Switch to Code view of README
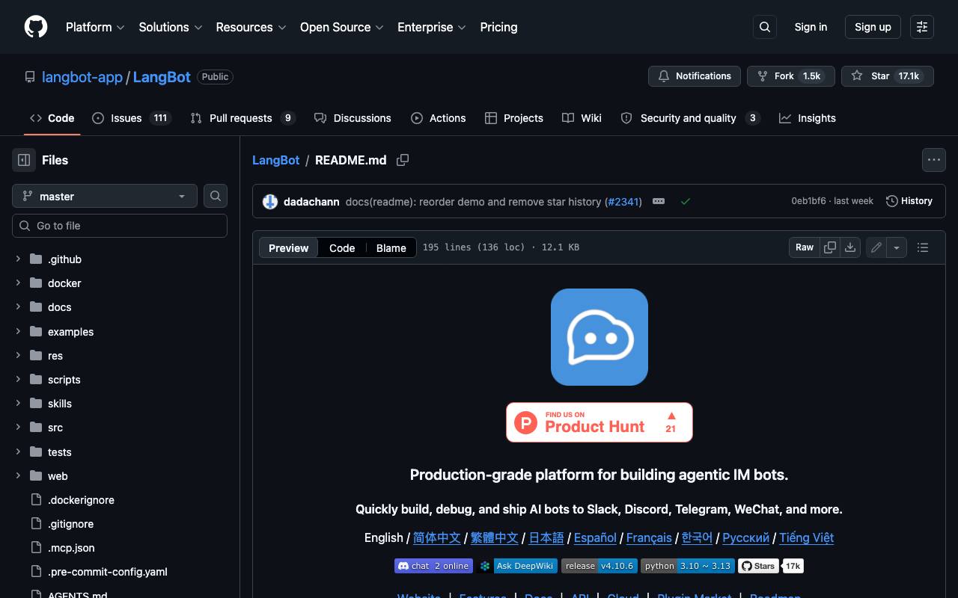Screen dimensions: 958x598 342,248
